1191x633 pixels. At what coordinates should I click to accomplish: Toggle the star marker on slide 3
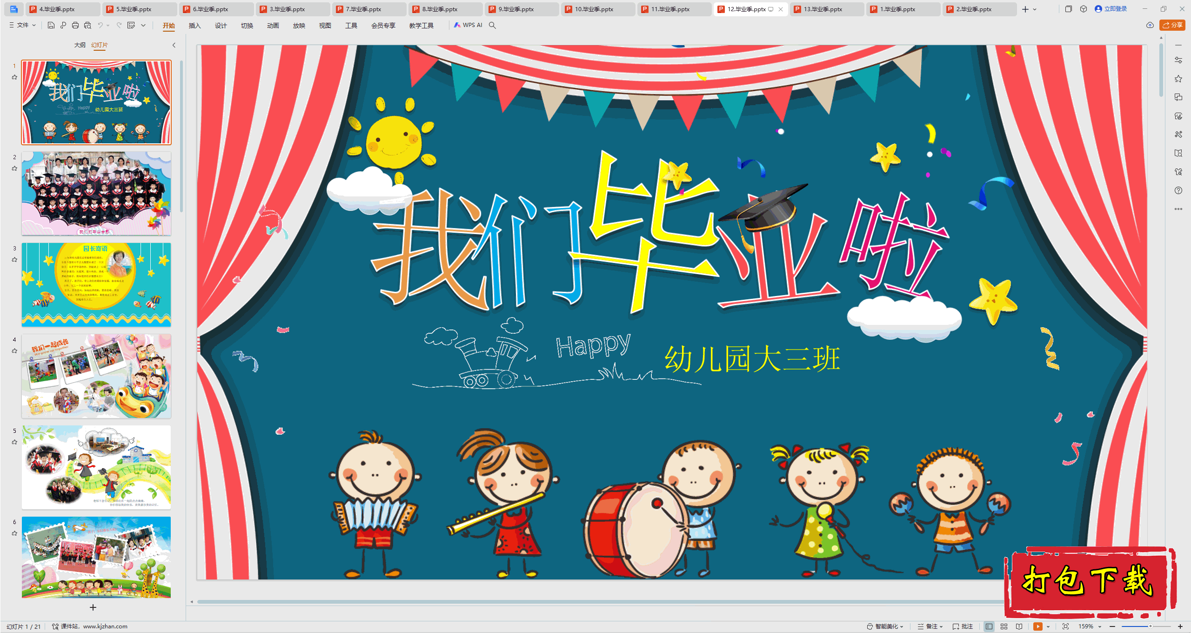[x=14, y=260]
